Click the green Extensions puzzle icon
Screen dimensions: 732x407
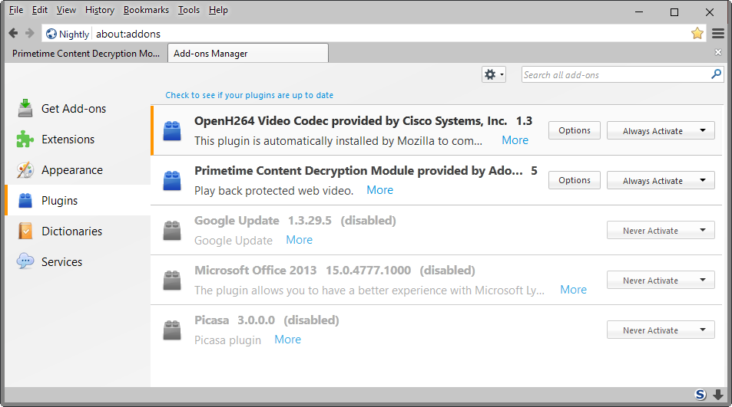pyautogui.click(x=25, y=139)
